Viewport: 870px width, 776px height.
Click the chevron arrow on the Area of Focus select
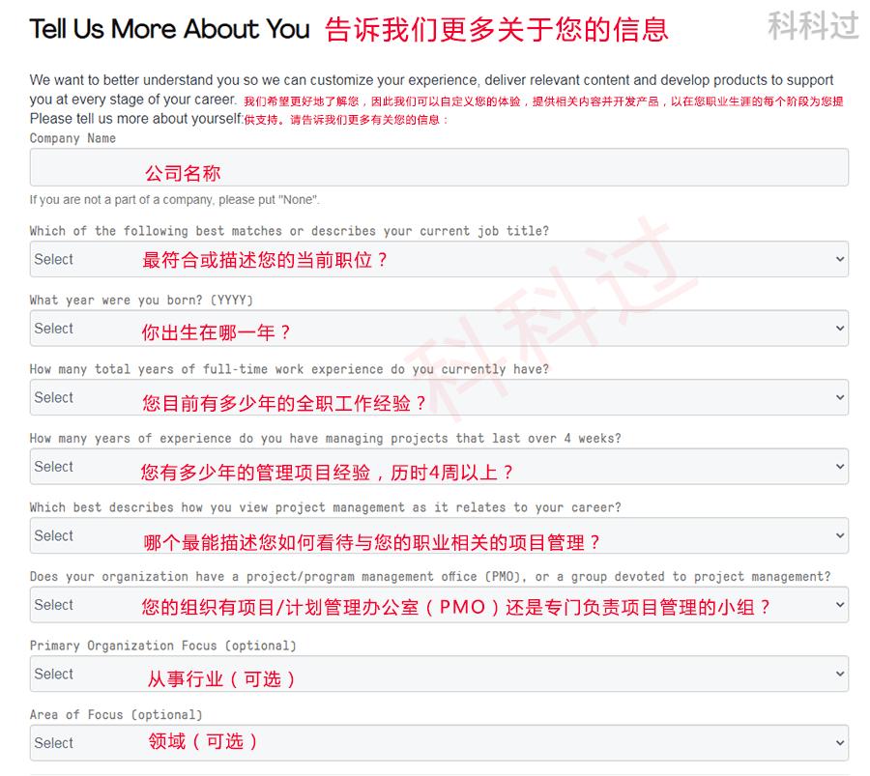[839, 742]
